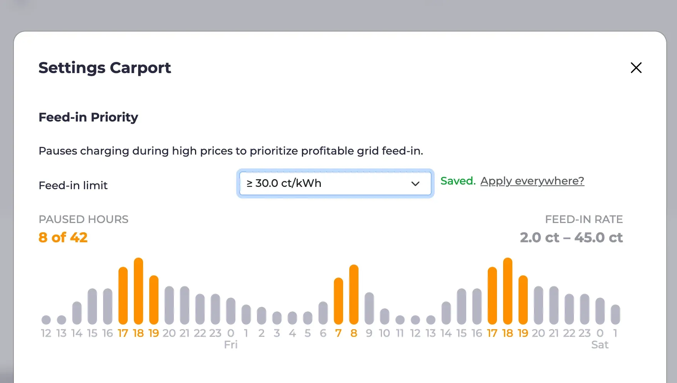Click the 8 of 42 paused hours value

coord(63,238)
